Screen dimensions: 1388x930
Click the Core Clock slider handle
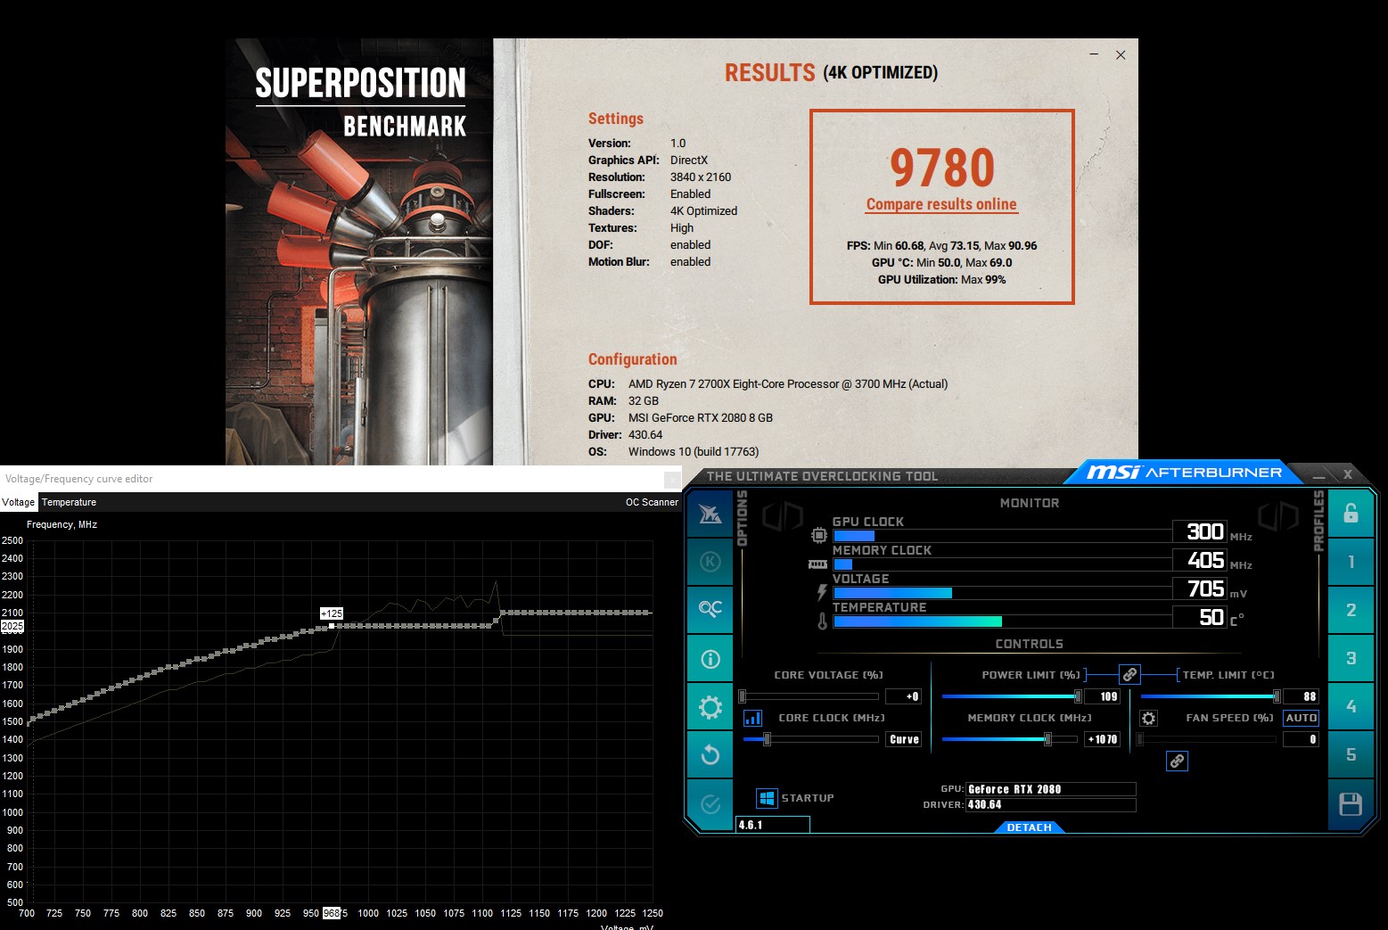(x=767, y=739)
